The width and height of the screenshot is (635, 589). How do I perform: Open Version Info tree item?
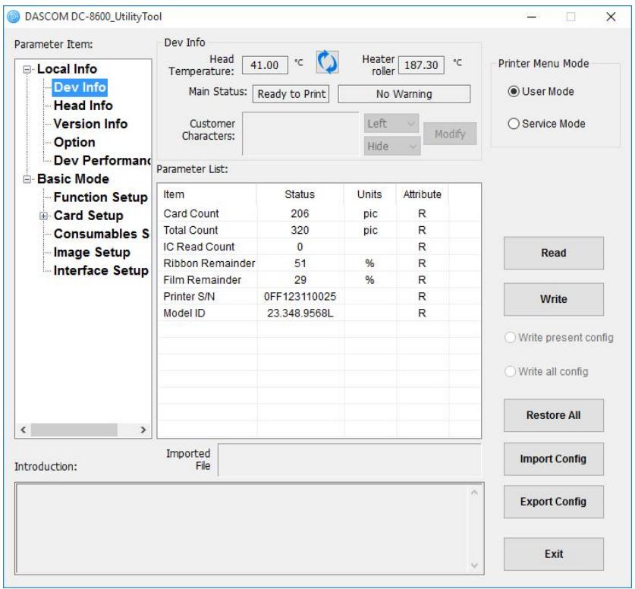coord(90,124)
